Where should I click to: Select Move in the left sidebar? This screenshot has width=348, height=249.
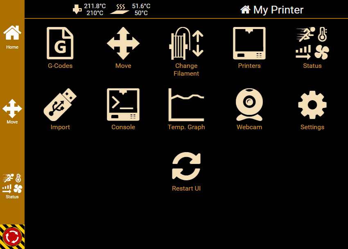(x=12, y=112)
